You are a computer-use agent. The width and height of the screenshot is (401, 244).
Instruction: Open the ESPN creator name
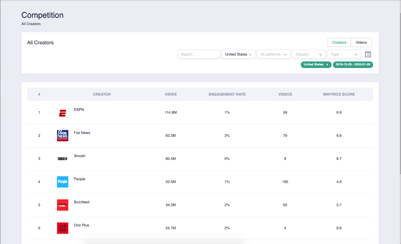tap(79, 109)
